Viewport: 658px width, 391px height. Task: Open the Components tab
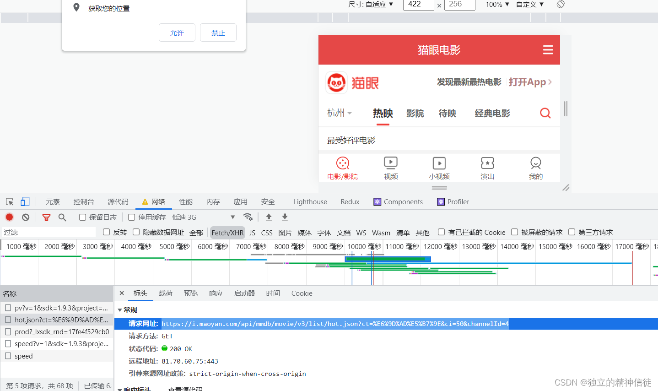click(398, 202)
